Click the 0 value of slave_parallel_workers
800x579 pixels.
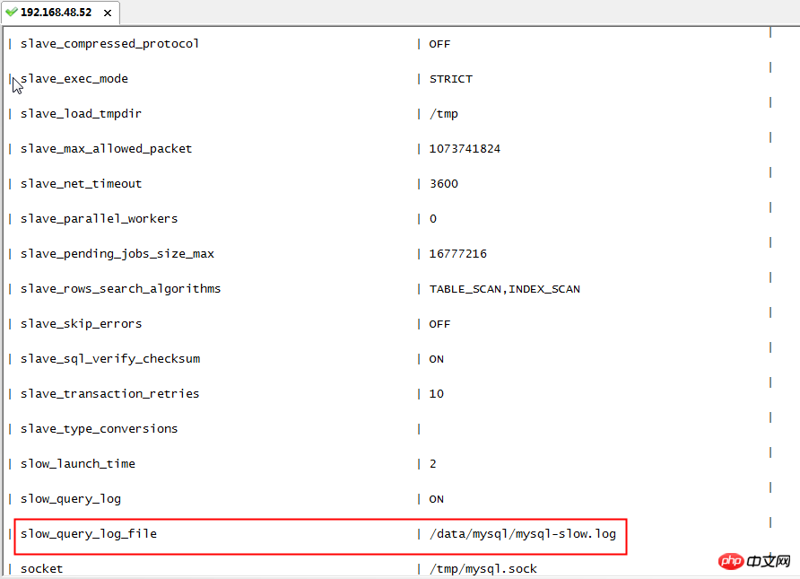[433, 219]
